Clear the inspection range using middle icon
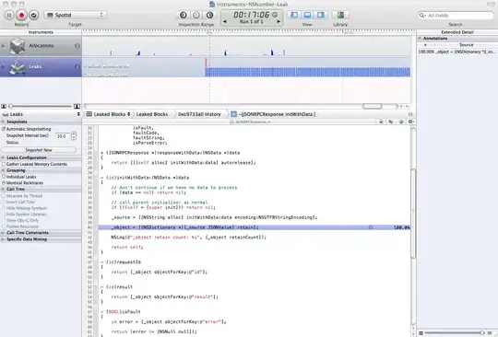The image size is (498, 337). click(x=196, y=15)
